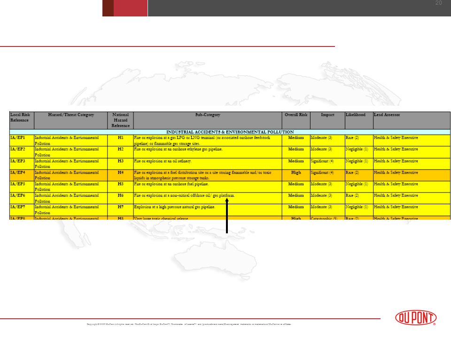Click slide number 20

click(x=438, y=3)
